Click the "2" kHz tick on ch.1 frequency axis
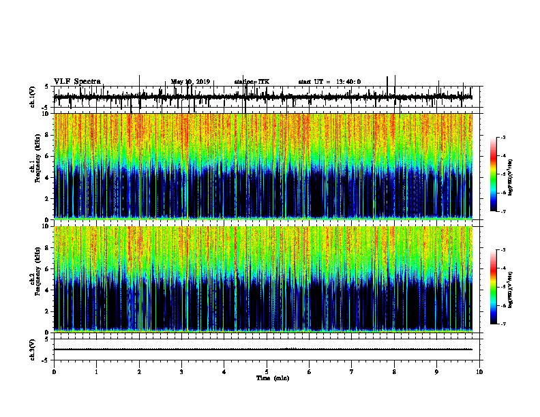Image resolution: width=540 pixels, height=417 pixels. pos(48,199)
